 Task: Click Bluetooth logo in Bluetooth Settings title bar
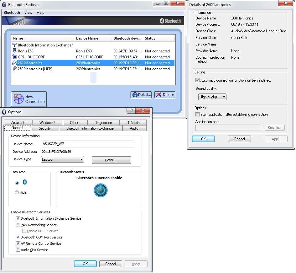click(x=4, y=4)
